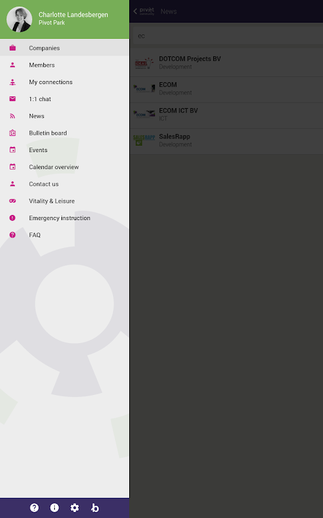Click the Calendar overview icon
The image size is (323, 518).
coord(12,167)
